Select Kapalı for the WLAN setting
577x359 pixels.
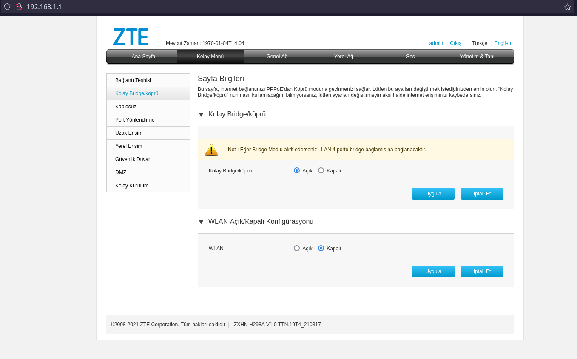pos(321,248)
